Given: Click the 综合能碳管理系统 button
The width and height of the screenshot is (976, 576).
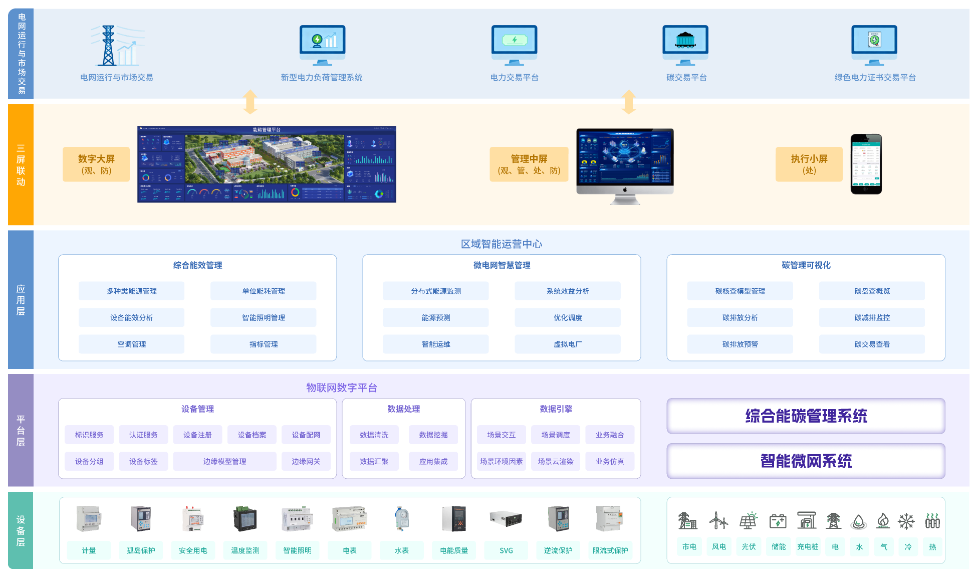Looking at the screenshot, I should coord(806,416).
